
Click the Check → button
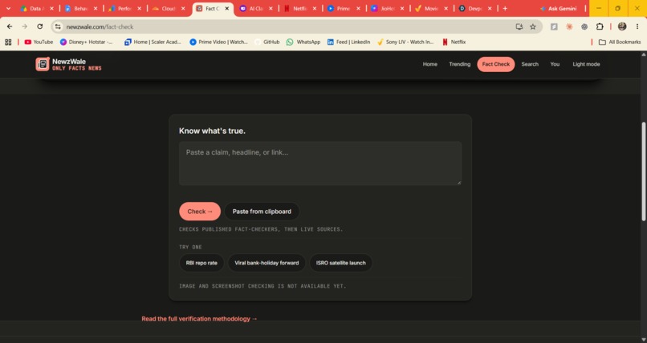click(200, 212)
